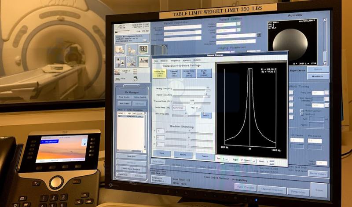
Task: Click the Auto Prescan button
Action: coord(246,187)
